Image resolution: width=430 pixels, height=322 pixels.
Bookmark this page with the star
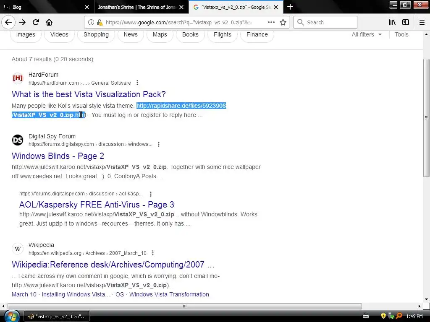click(x=283, y=23)
